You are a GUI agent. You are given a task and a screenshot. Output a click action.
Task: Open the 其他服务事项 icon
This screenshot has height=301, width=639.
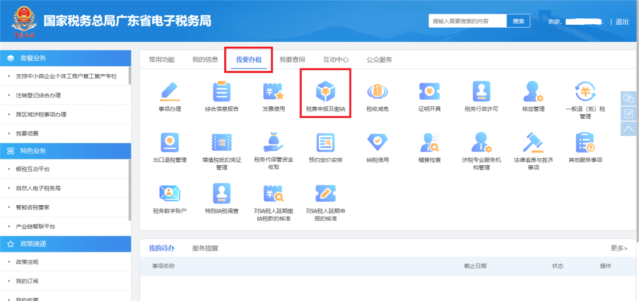585,142
